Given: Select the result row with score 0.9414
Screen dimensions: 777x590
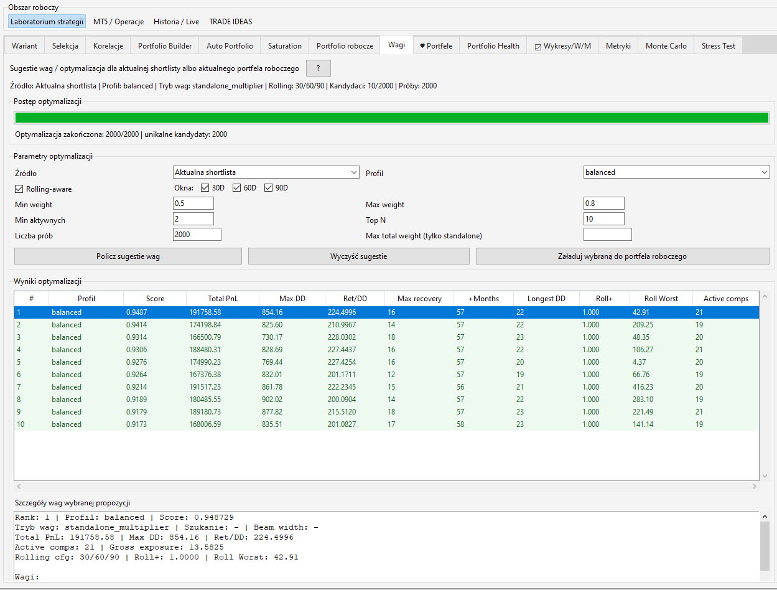Looking at the screenshot, I should 386,325.
